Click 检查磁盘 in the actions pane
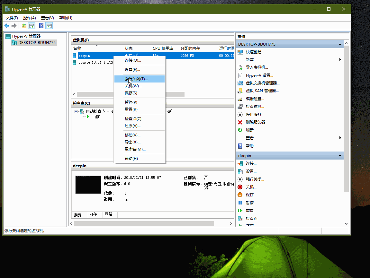Image resolution: width=370 pixels, height=278 pixels. click(x=255, y=107)
